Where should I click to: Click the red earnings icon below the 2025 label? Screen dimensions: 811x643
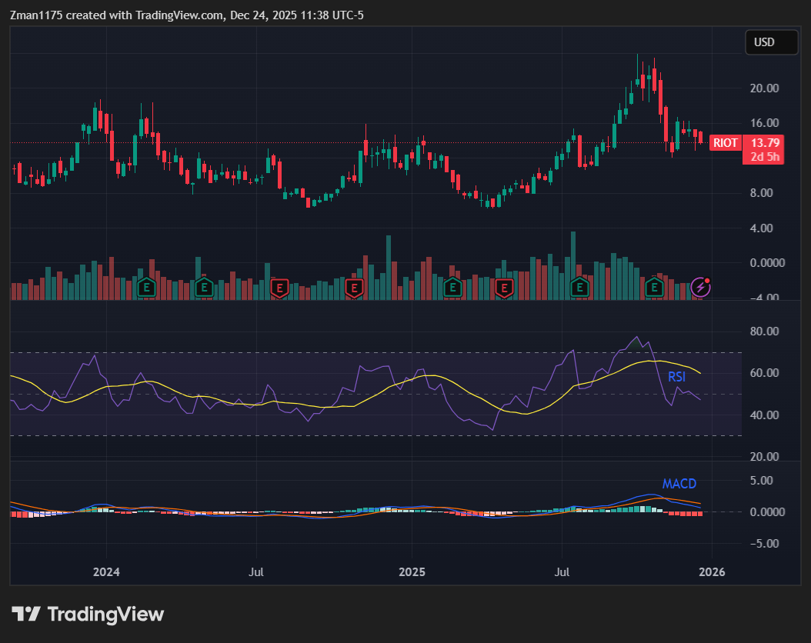click(504, 289)
